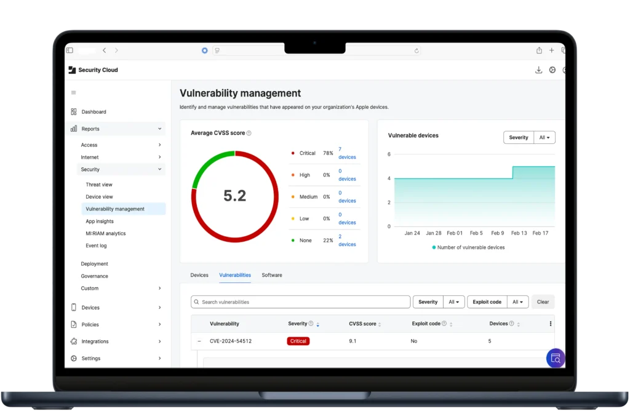Open MI:RIAM analytics report
This screenshot has height=411, width=630.
point(106,233)
